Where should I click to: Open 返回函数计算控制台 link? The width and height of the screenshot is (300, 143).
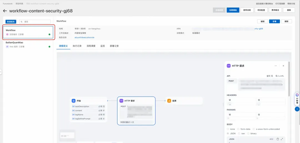(x=264, y=4)
